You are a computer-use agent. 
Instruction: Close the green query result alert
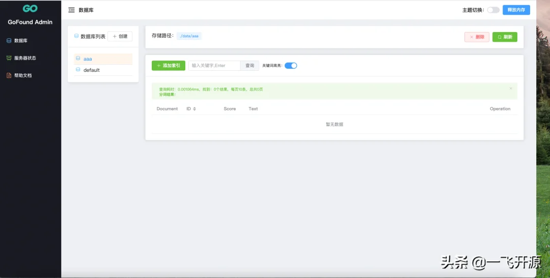511,88
